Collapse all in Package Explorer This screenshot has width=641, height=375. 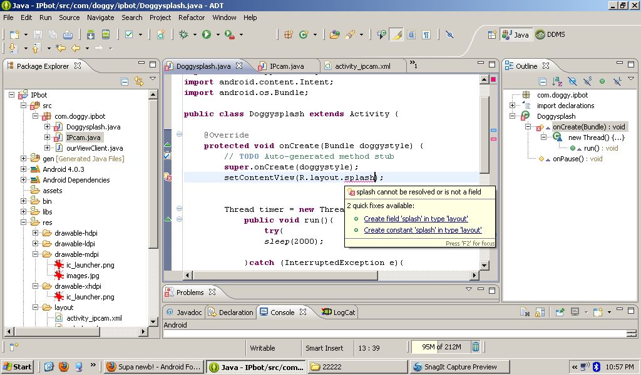pos(125,81)
